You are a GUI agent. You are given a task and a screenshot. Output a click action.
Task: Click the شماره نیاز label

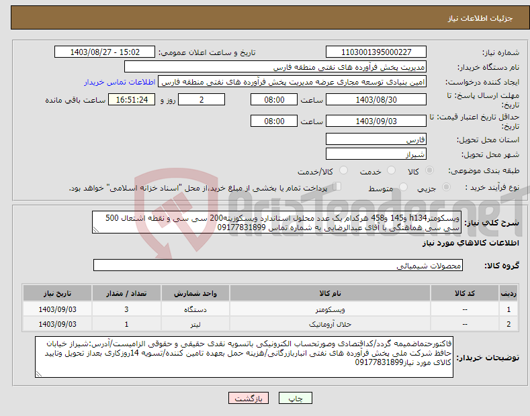(500, 52)
